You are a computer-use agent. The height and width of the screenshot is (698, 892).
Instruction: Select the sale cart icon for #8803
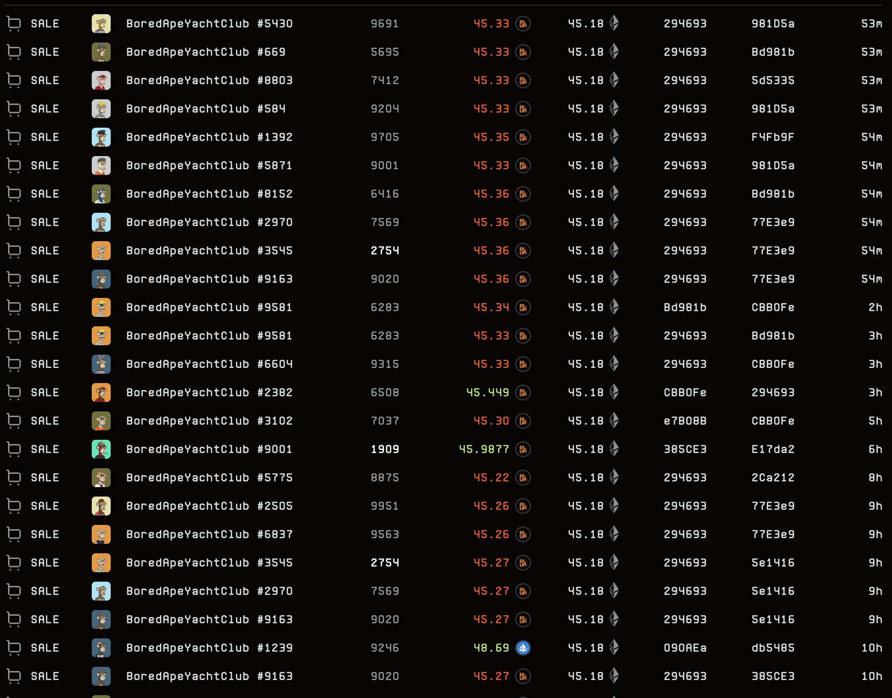[14, 80]
